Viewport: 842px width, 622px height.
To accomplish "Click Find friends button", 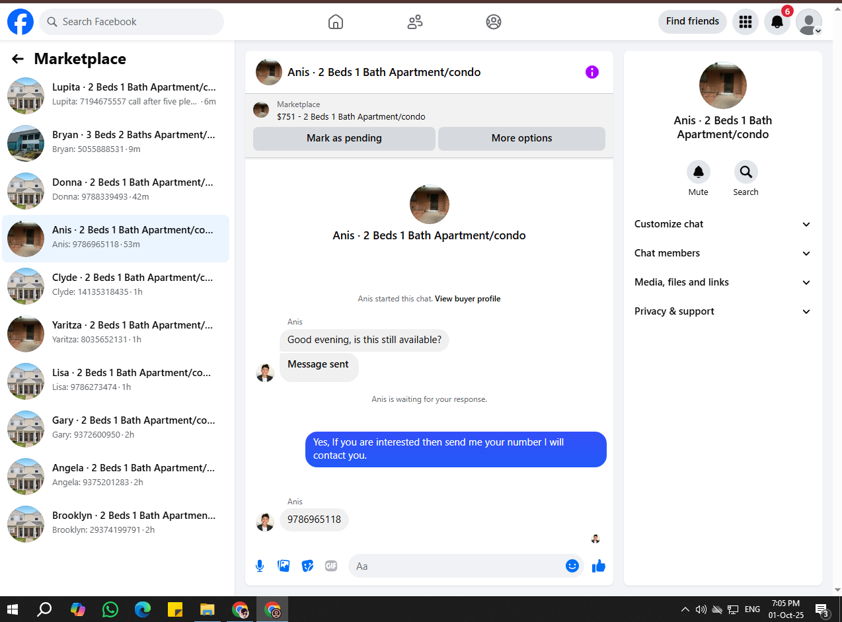I will click(693, 22).
